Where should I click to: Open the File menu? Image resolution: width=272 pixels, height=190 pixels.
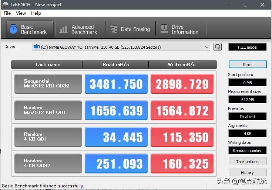tap(7, 13)
